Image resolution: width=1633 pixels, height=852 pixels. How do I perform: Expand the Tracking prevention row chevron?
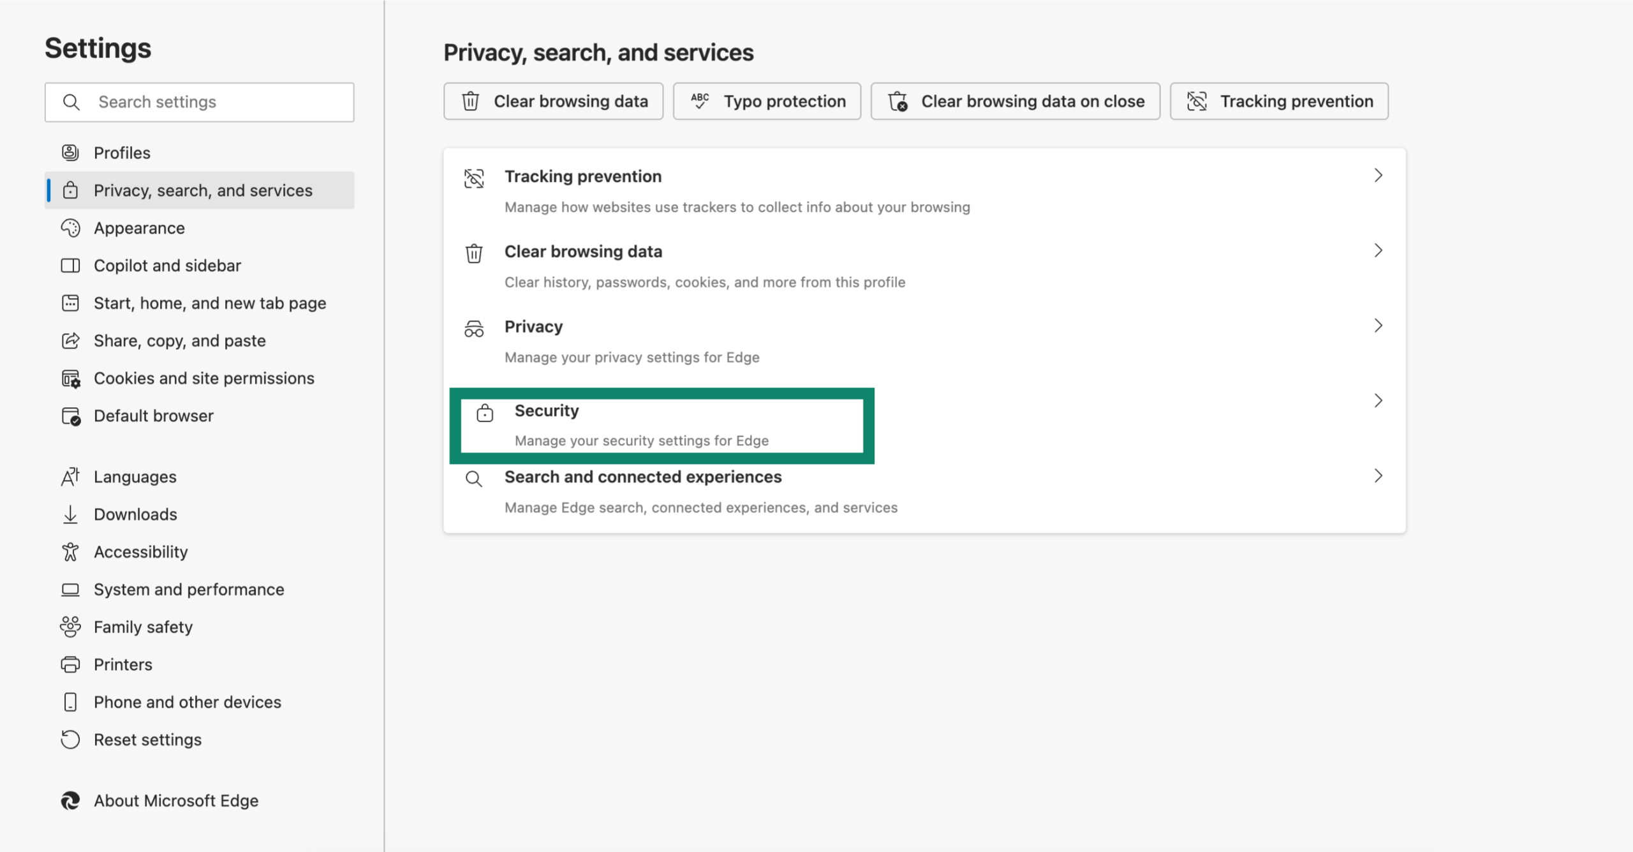coord(1378,176)
